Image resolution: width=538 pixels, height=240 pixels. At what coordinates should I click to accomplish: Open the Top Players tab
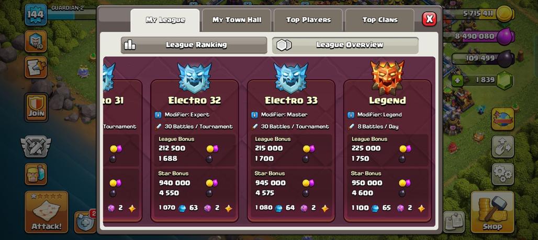click(308, 20)
